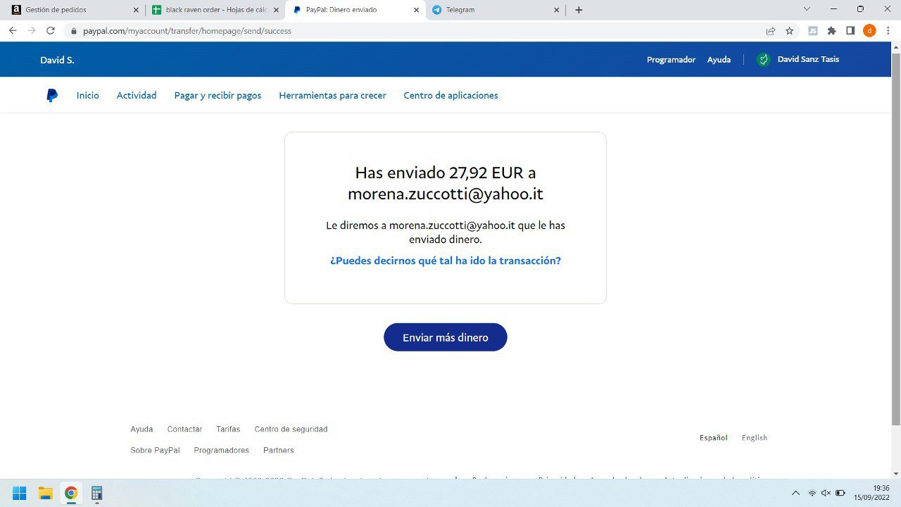The image size is (901, 507).
Task: Close the Gestión de pedidos tab
Action: pos(136,10)
